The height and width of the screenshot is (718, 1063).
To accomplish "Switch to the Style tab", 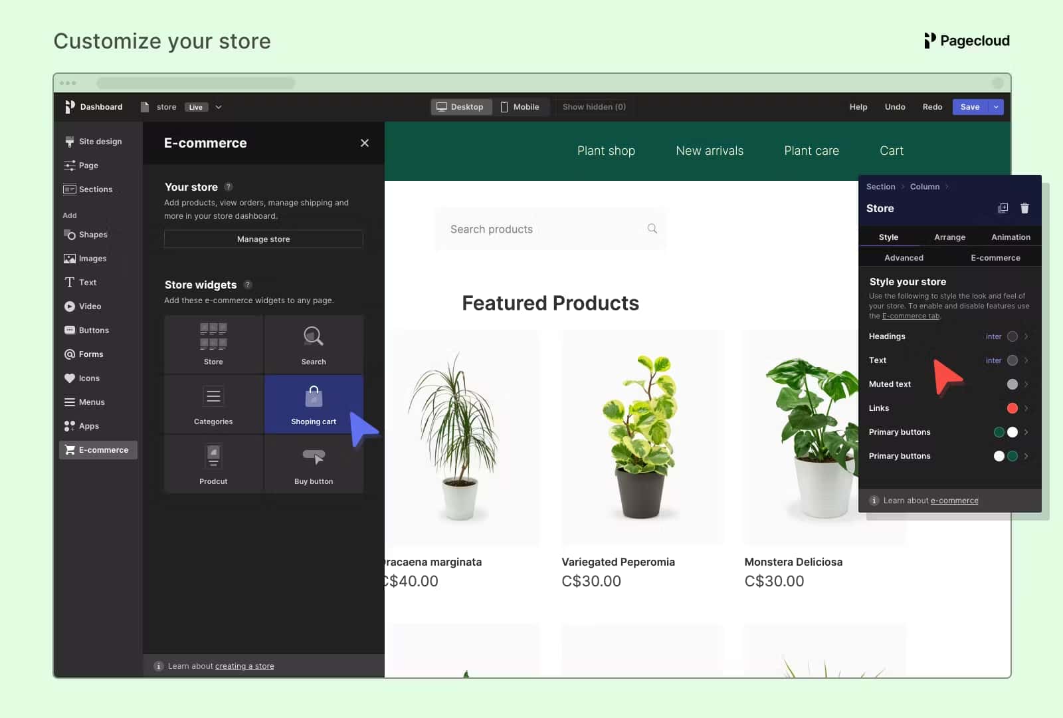I will click(888, 237).
